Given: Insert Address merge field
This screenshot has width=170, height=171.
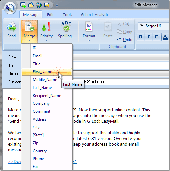Looking at the screenshot, I should pos(47,119).
